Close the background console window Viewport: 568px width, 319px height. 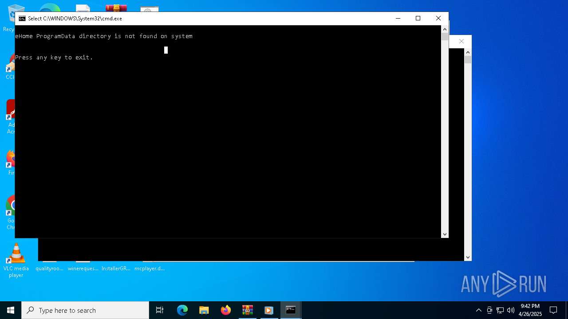[x=461, y=41]
